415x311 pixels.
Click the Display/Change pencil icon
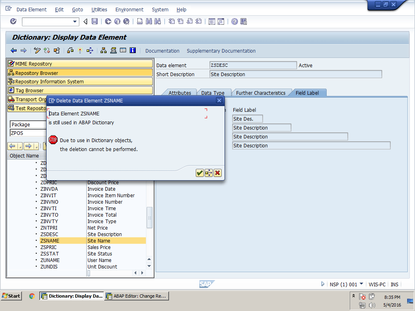[x=37, y=51]
